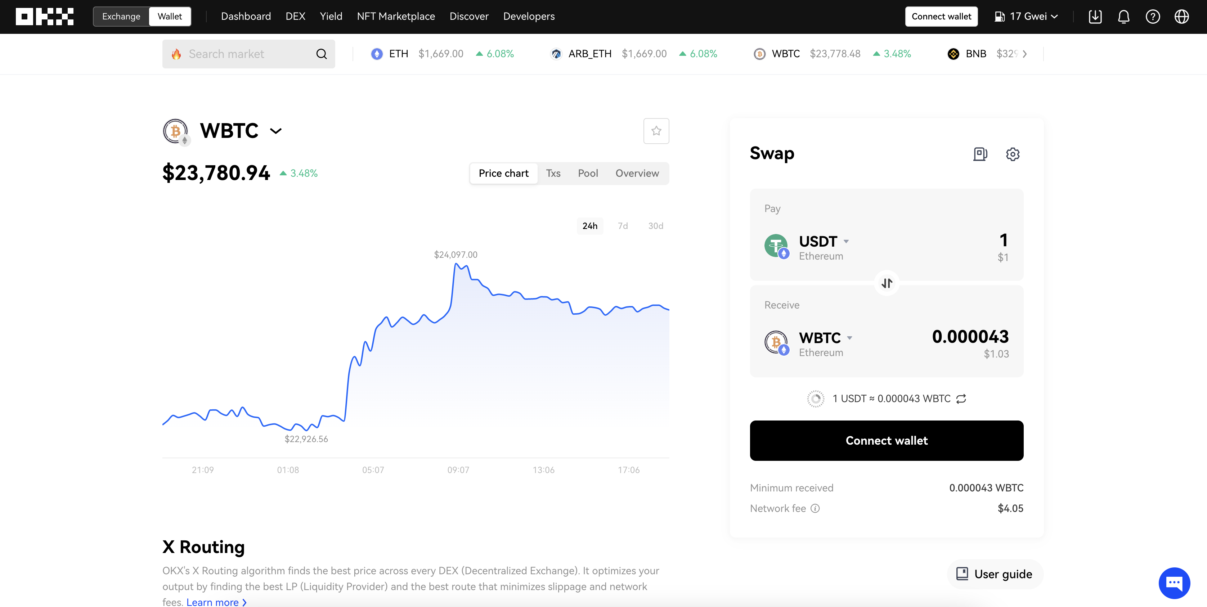
Task: Open swap settings gear
Action: pos(1013,154)
